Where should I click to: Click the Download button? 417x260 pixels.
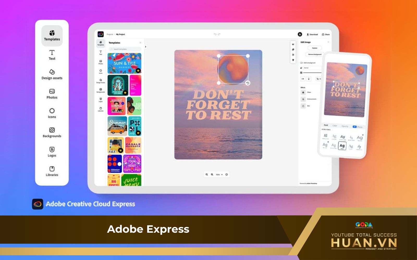tap(312, 34)
